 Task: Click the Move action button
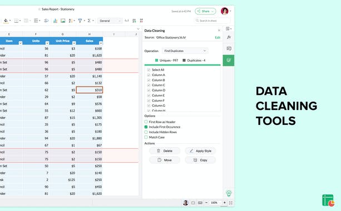click(x=165, y=160)
